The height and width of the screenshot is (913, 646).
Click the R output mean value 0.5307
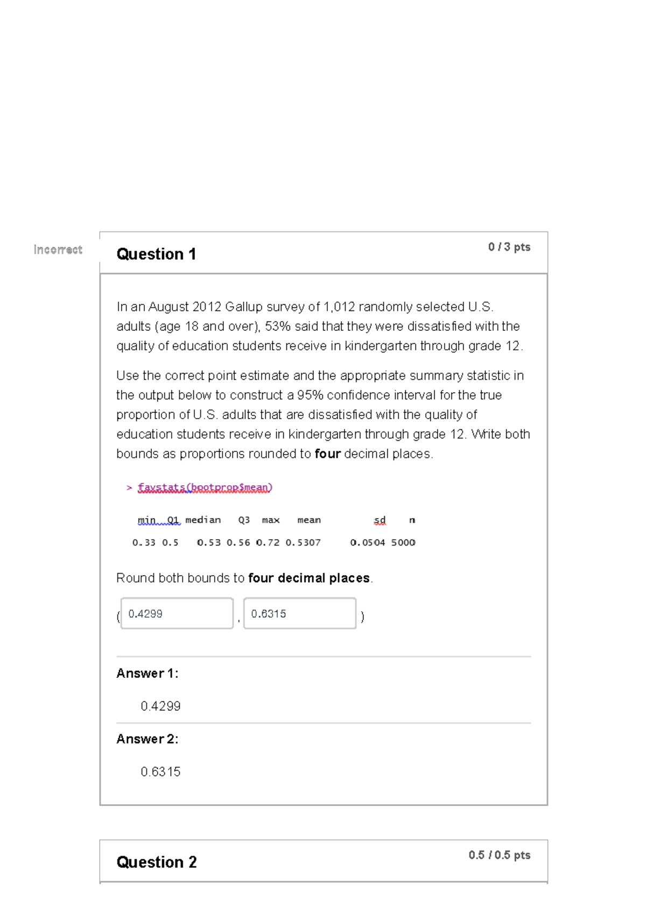304,542
